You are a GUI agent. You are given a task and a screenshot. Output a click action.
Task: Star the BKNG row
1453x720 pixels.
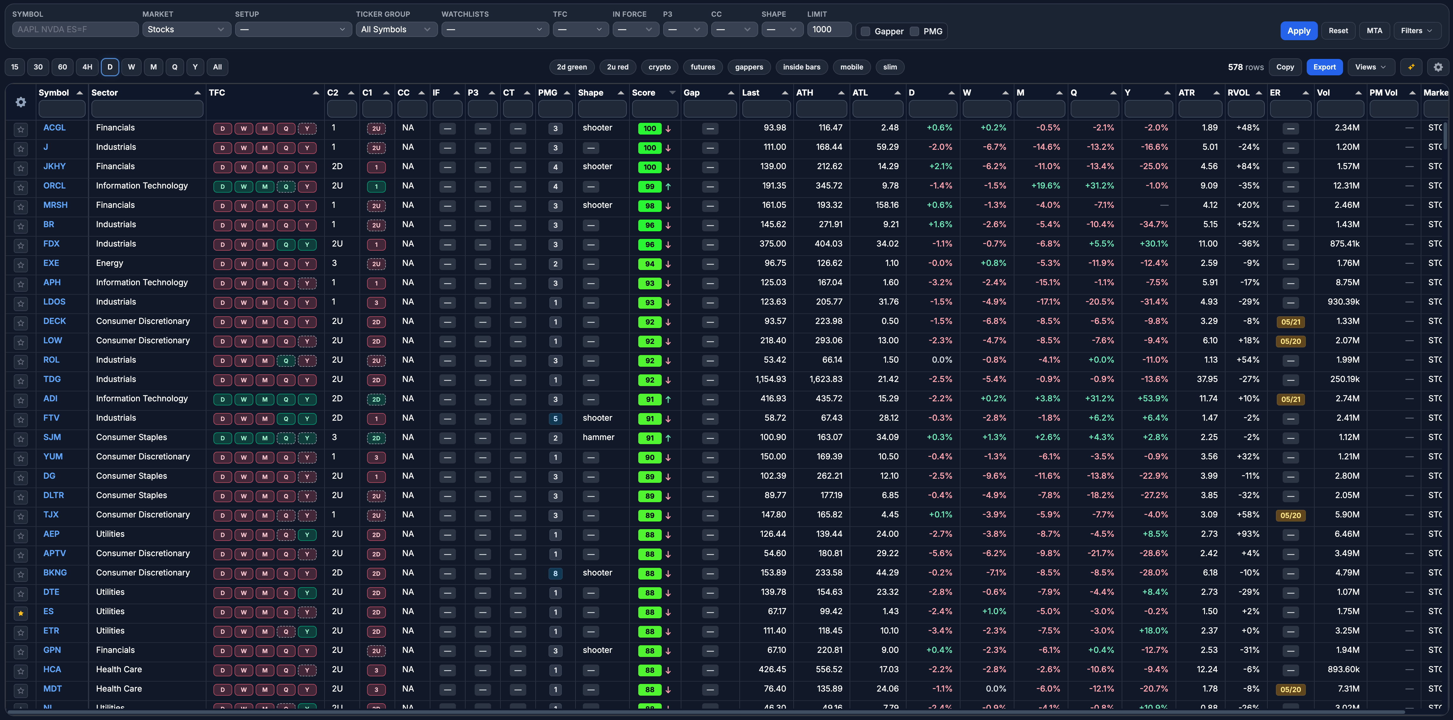click(x=21, y=574)
